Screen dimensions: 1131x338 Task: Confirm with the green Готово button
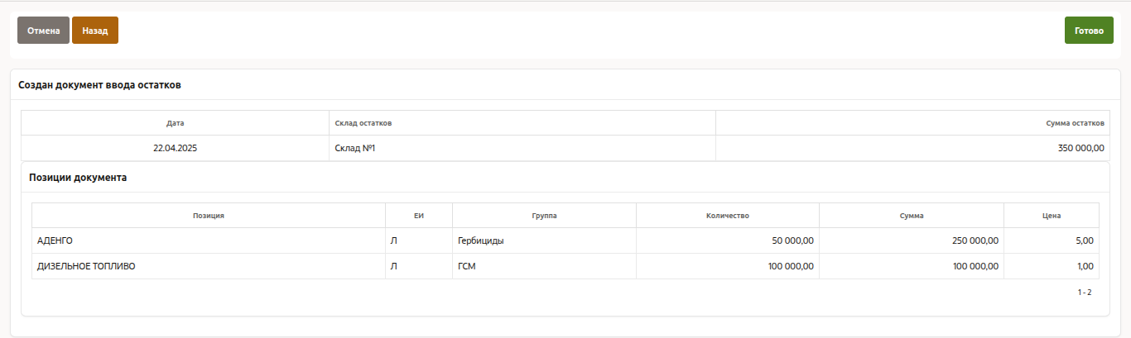coord(1088,31)
